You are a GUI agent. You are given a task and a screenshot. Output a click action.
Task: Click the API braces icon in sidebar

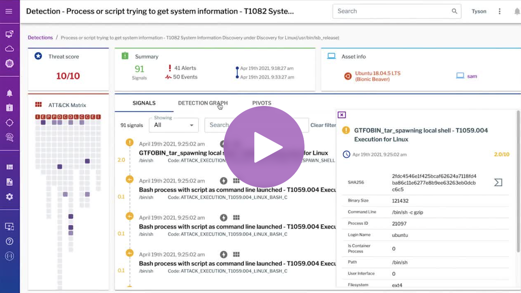[x=9, y=256]
